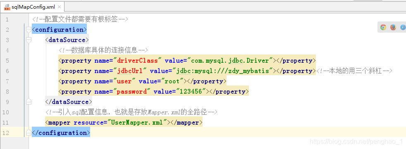Click the opening configuration tag
This screenshot has height=149, width=406.
tap(59, 29)
